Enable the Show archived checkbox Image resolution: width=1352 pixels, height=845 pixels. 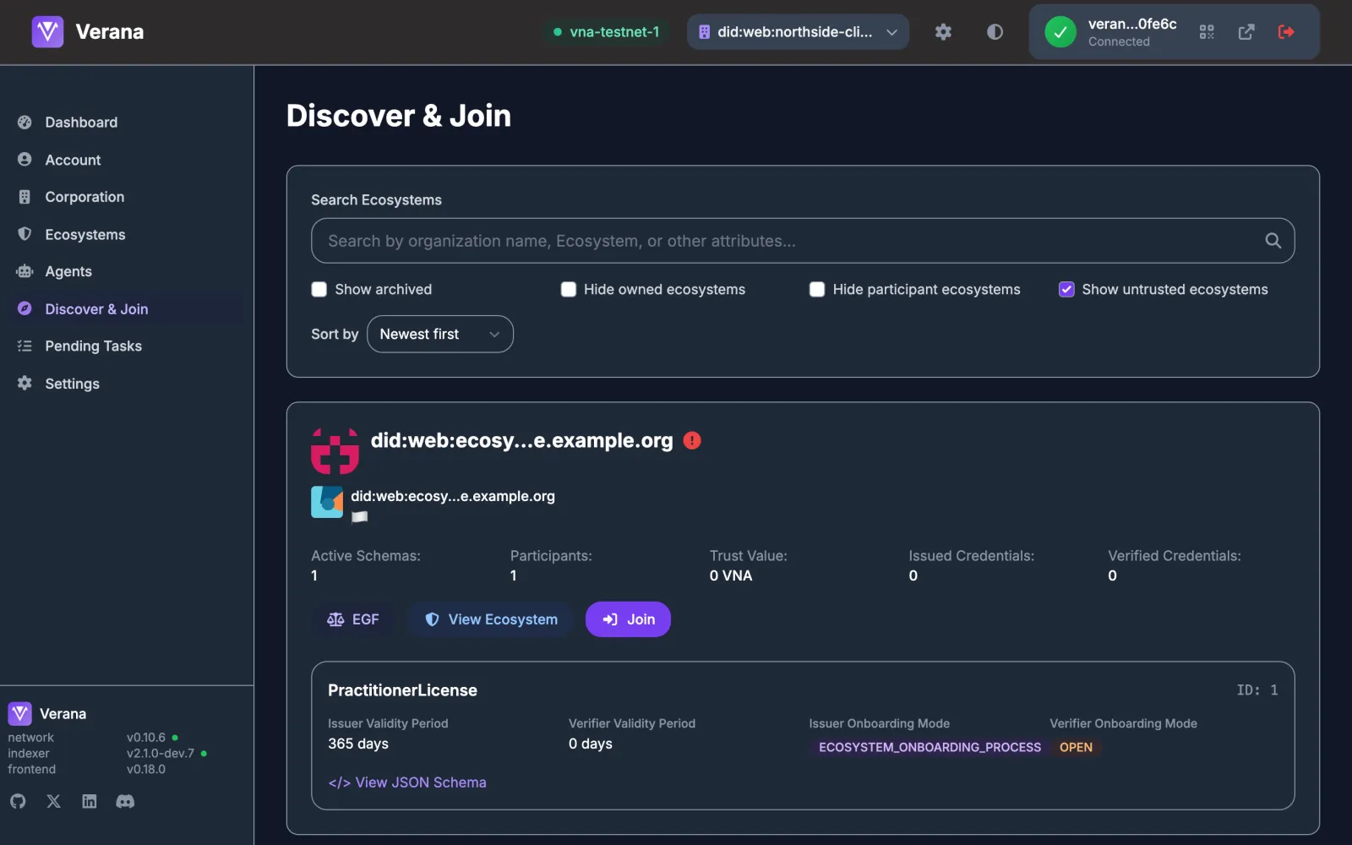(x=319, y=290)
